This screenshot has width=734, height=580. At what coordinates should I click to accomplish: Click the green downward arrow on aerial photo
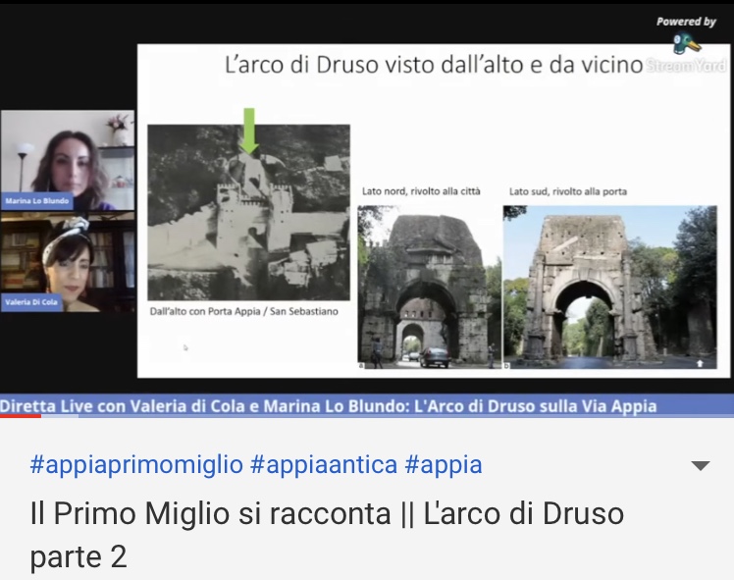[x=248, y=131]
